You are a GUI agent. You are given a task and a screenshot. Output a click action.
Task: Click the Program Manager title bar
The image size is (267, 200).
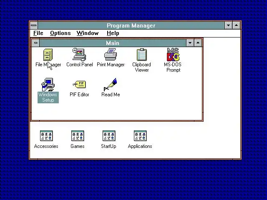(x=131, y=25)
